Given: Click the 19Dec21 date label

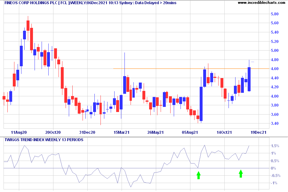Looking at the screenshot, I should click(x=259, y=132).
